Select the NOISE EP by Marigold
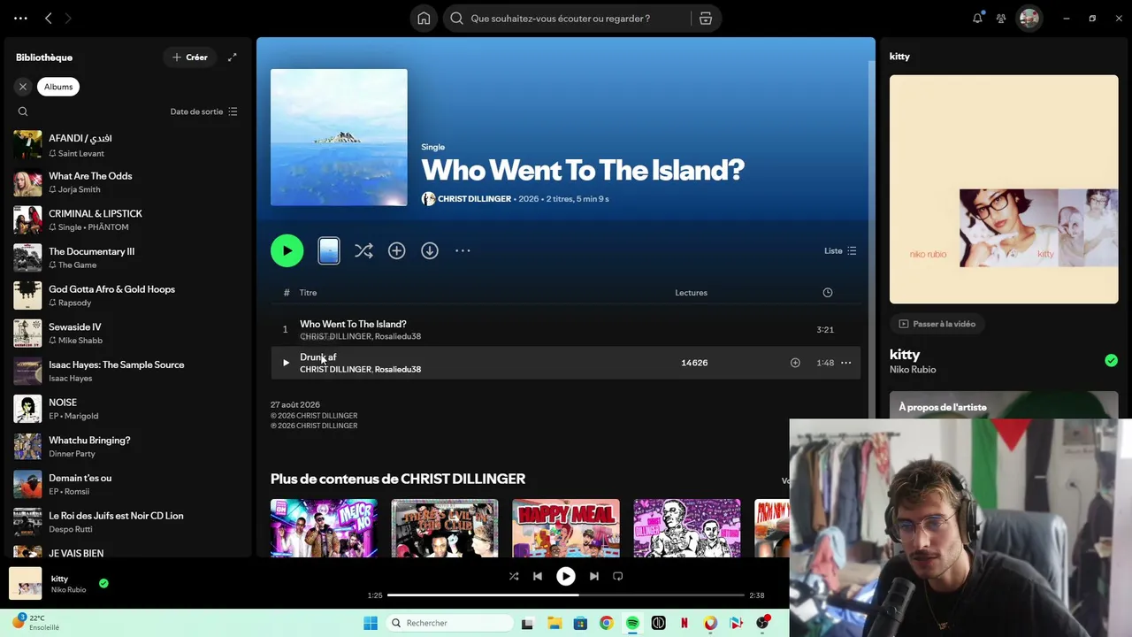 (128, 409)
